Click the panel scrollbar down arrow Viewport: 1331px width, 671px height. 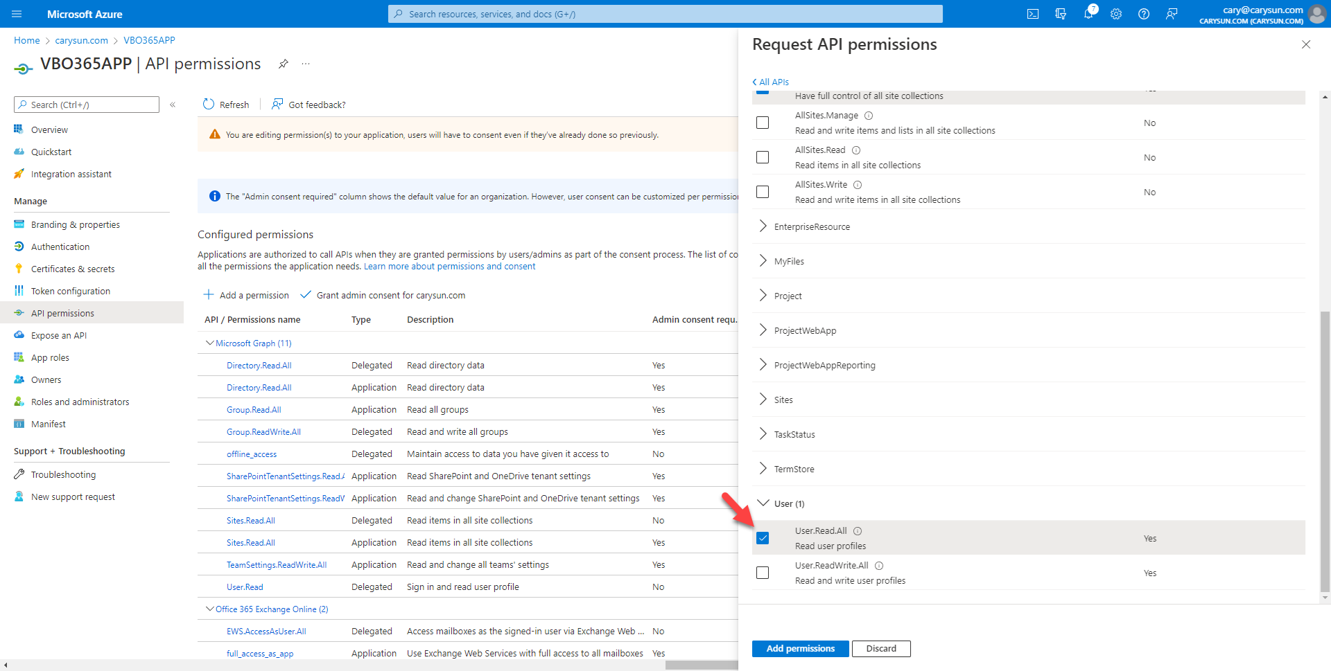pos(1325,598)
